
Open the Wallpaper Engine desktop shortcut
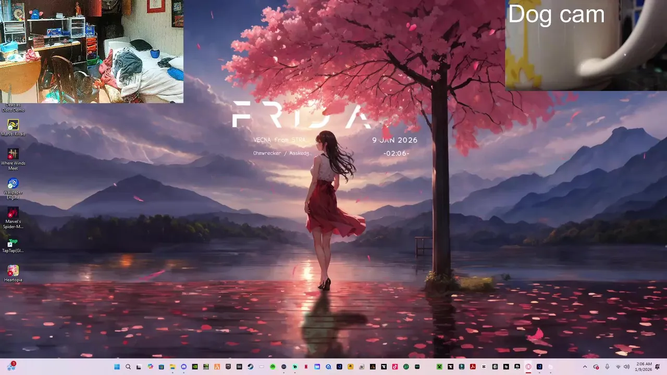(13, 188)
